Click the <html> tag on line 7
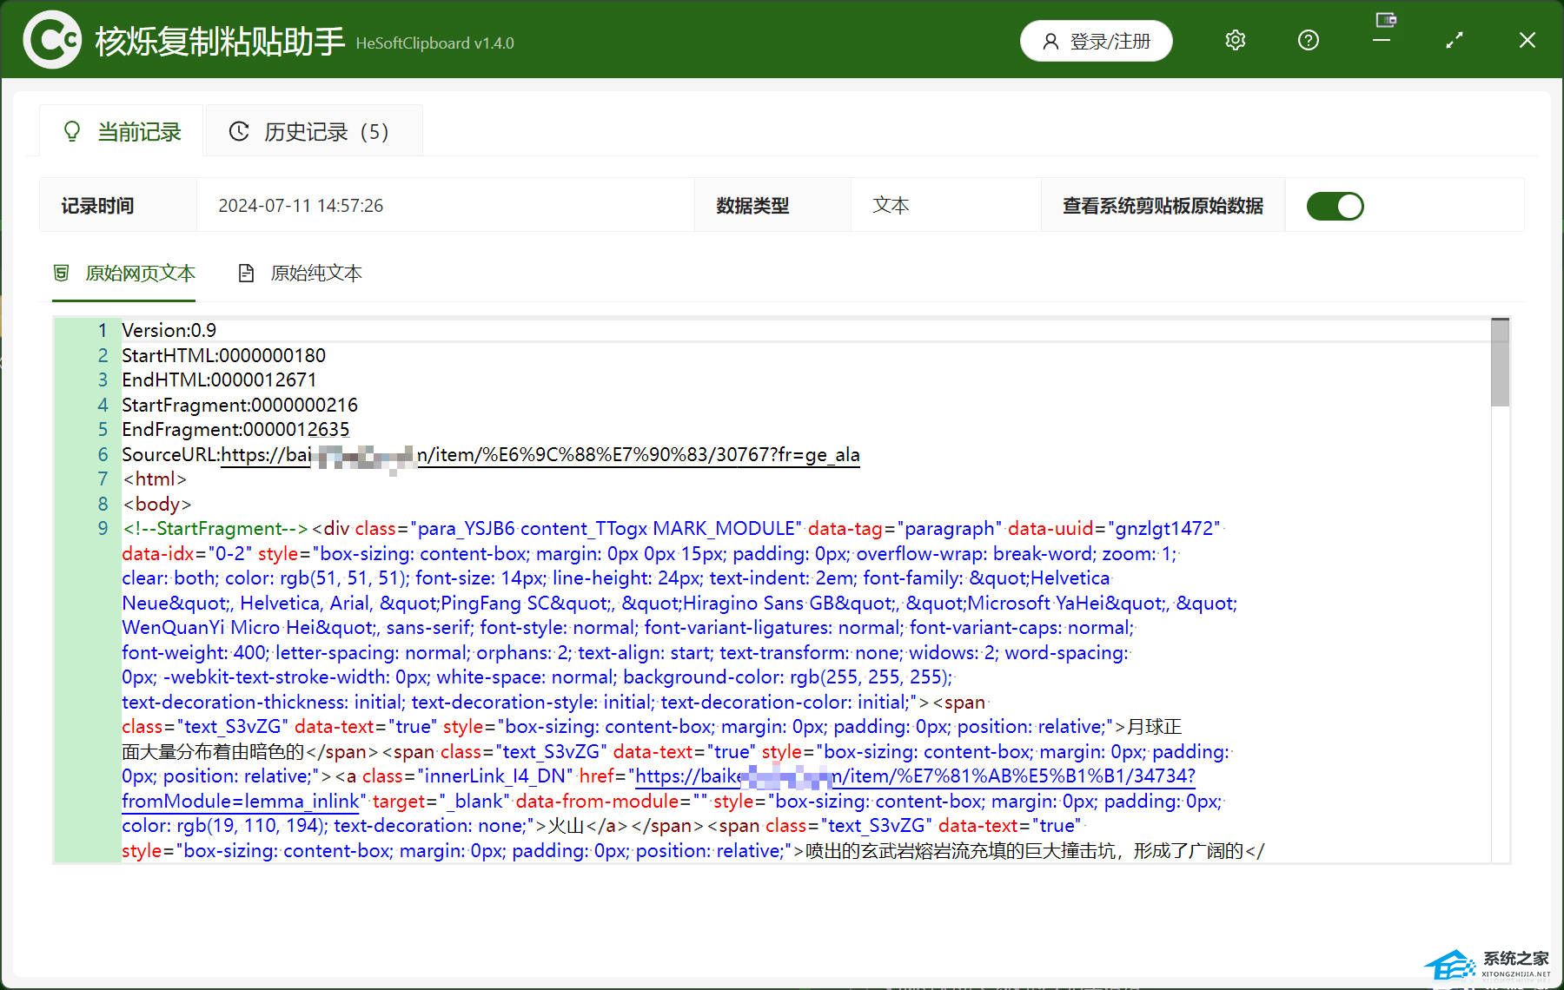The height and width of the screenshot is (990, 1564). click(155, 479)
